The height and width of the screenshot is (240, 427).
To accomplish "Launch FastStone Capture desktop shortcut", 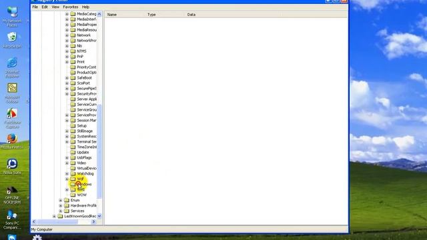I will coord(12,118).
